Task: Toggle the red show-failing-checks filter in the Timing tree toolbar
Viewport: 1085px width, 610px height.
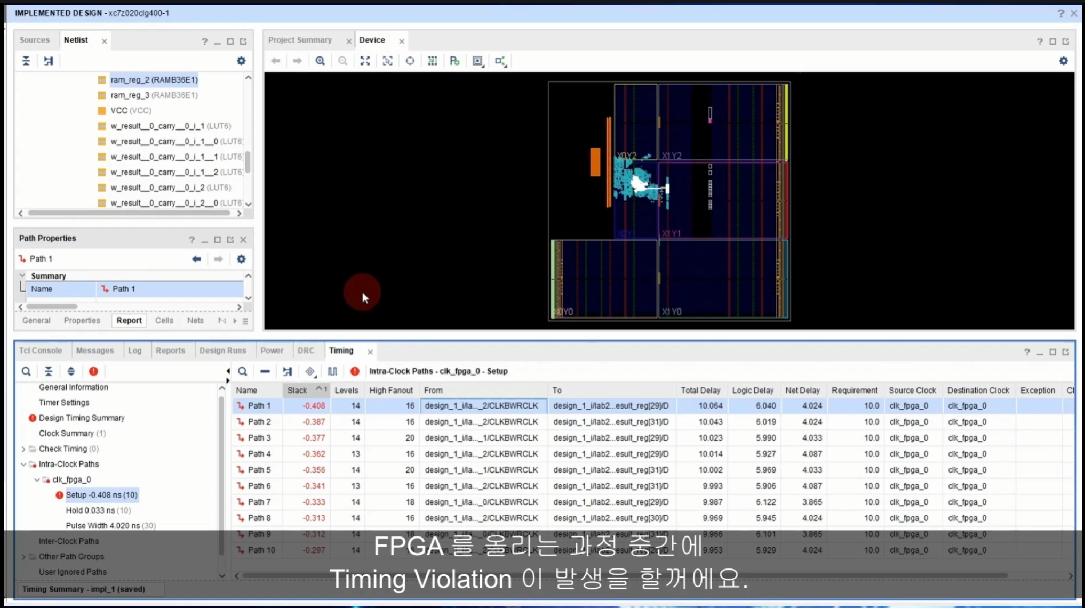Action: pos(93,371)
